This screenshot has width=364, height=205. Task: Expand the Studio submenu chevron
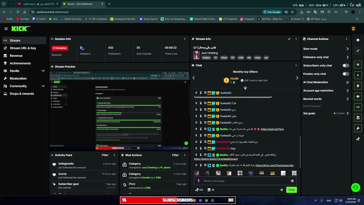pyautogui.click(x=43, y=71)
